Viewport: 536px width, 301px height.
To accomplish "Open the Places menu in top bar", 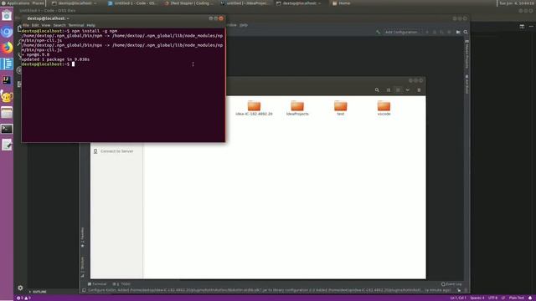I will [38, 3].
